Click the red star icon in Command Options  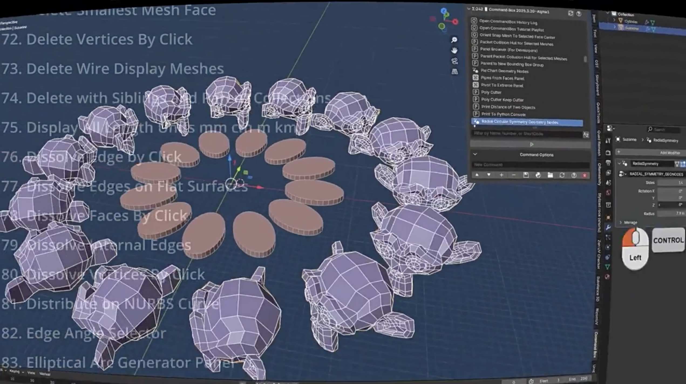[x=585, y=176]
